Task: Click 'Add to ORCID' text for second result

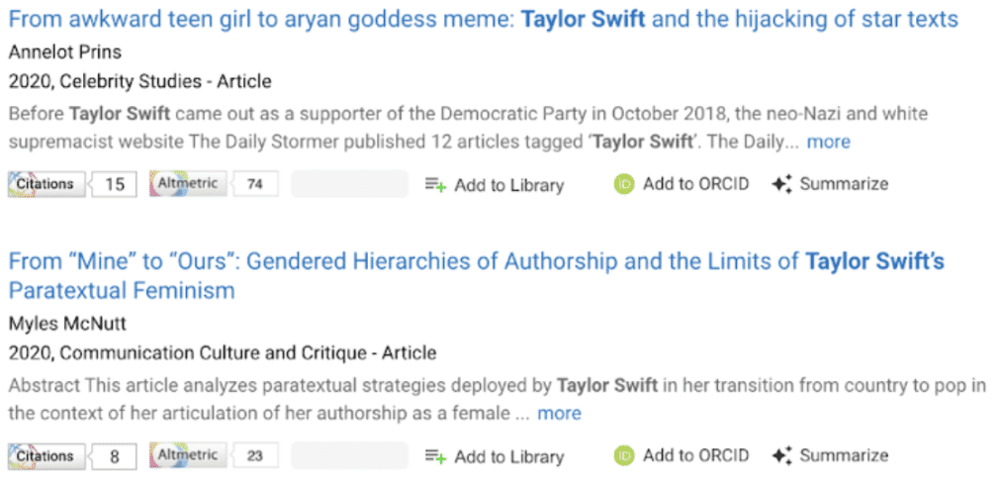Action: (x=695, y=456)
